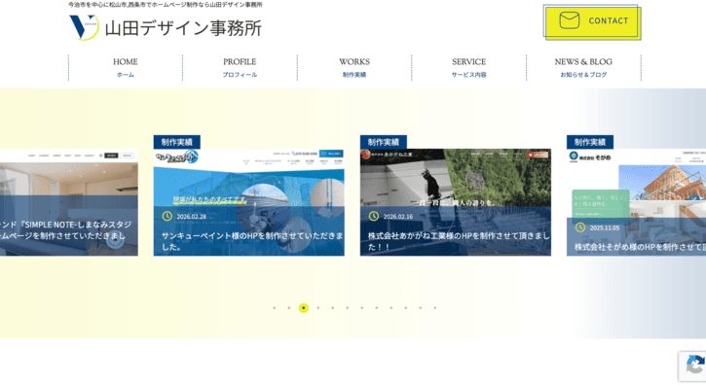Click the 制作実績 tag on サンキューペイント card
The image size is (706, 385).
177,142
